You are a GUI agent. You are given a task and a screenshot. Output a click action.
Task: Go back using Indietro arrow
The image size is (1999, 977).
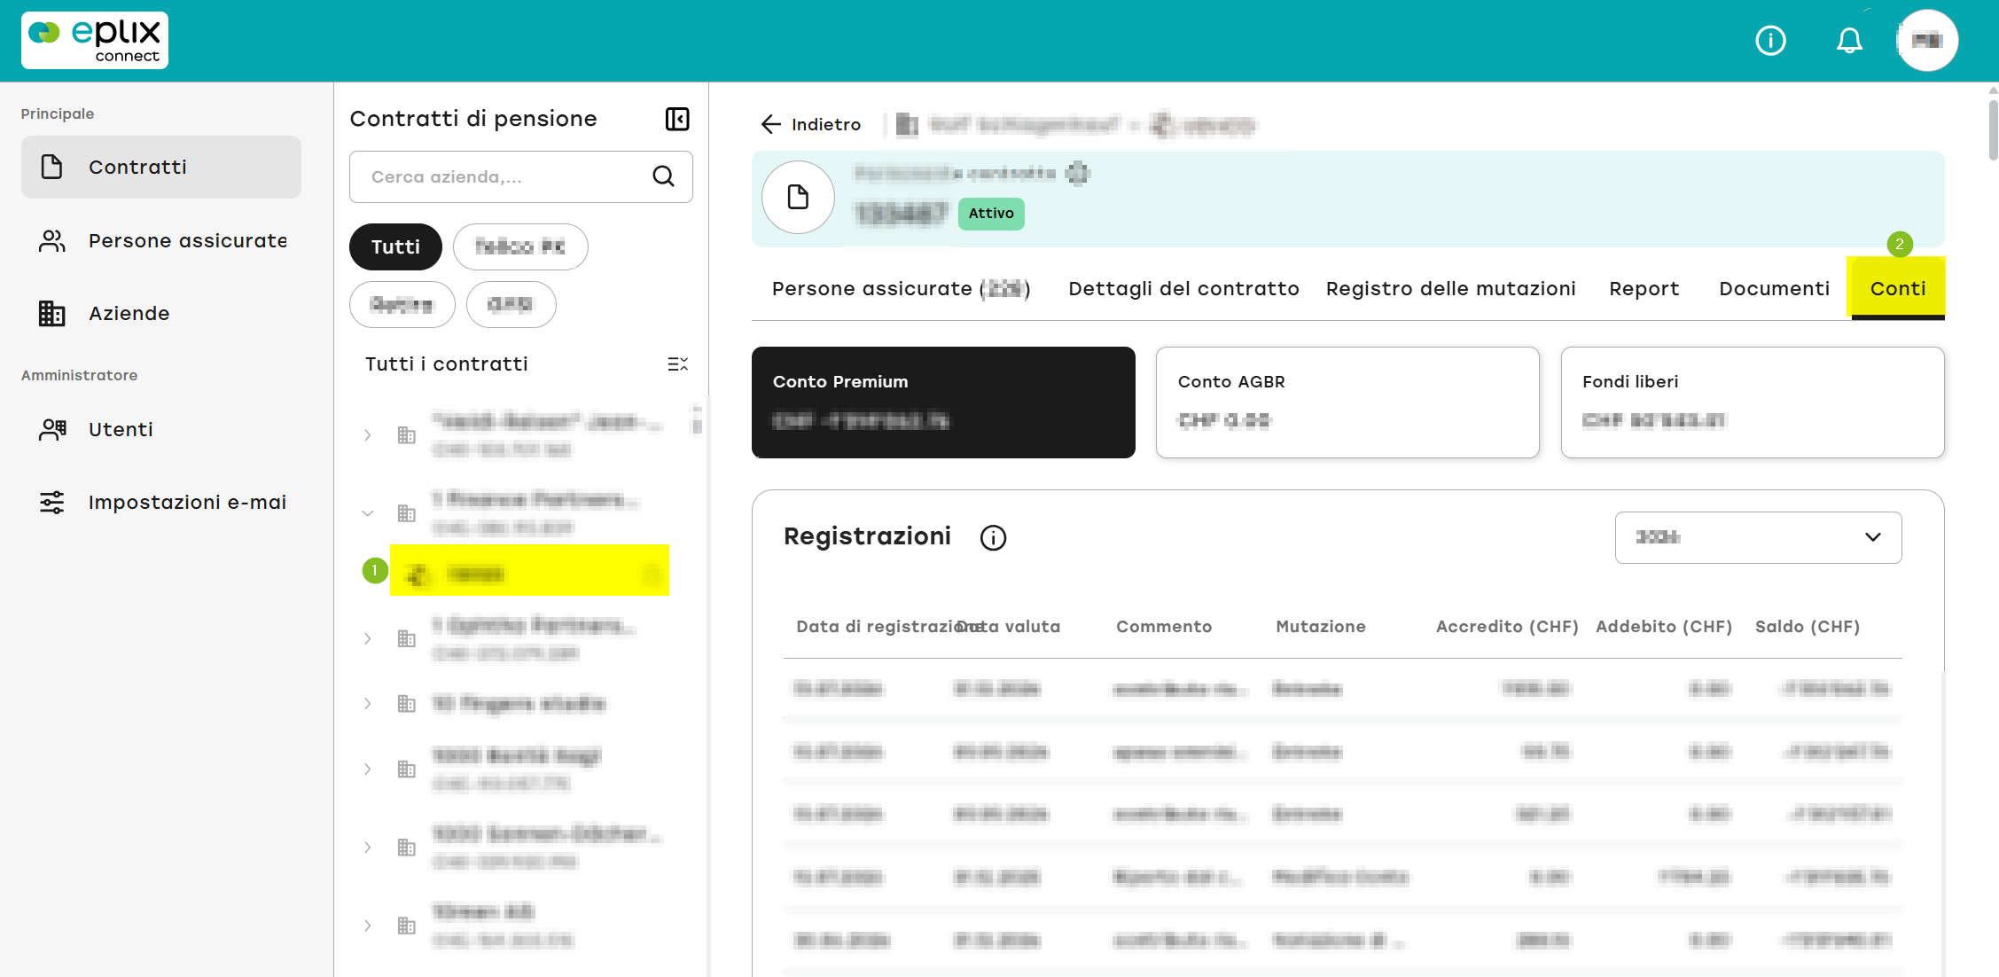[810, 124]
